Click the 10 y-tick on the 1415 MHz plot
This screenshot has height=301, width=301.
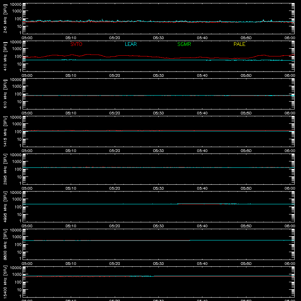pyautogui.click(x=19, y=139)
